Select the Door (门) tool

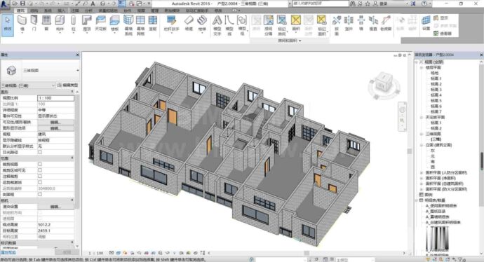[x=34, y=24]
